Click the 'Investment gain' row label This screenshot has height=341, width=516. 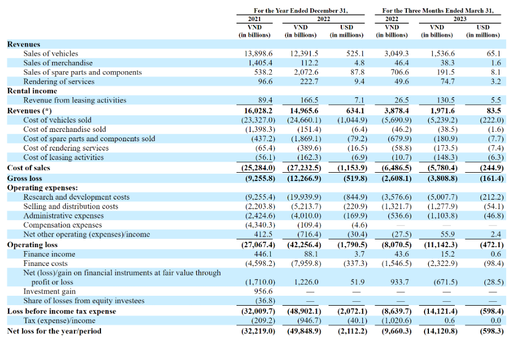click(x=50, y=291)
